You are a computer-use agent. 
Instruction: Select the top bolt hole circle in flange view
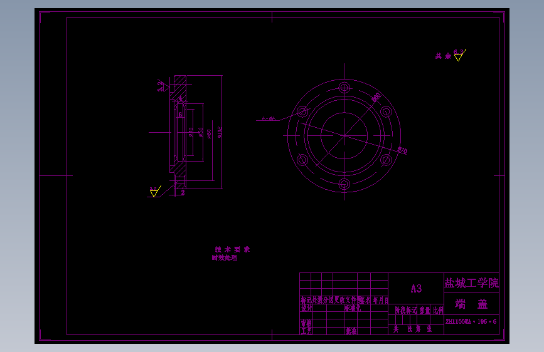click(344, 87)
